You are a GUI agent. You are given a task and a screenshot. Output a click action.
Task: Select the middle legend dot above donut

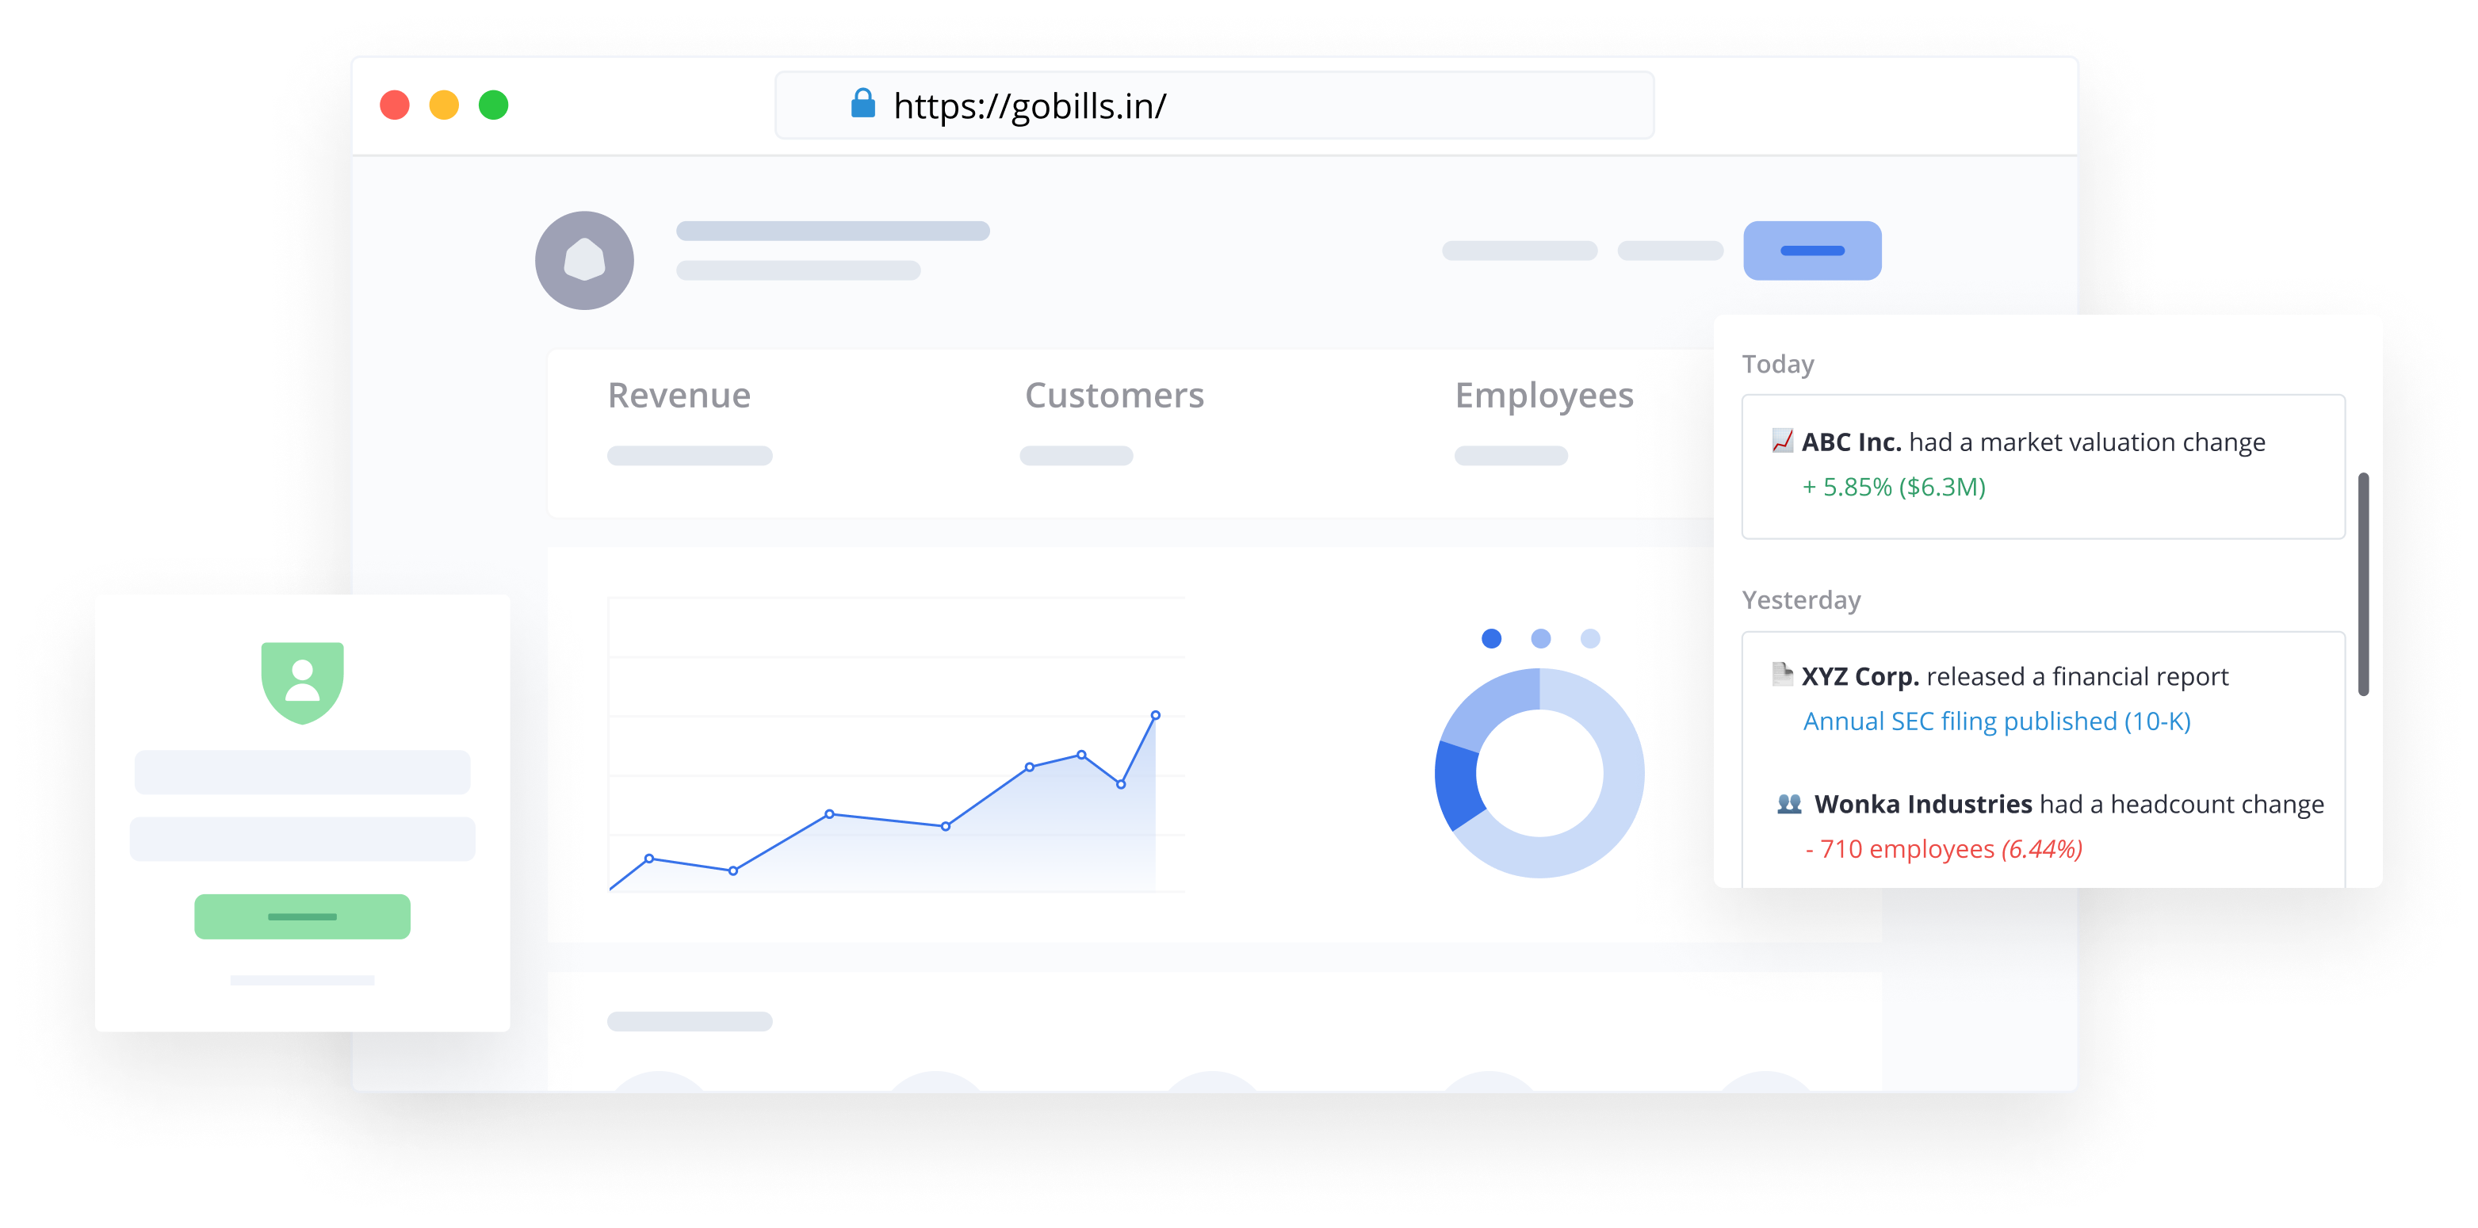pos(1540,638)
